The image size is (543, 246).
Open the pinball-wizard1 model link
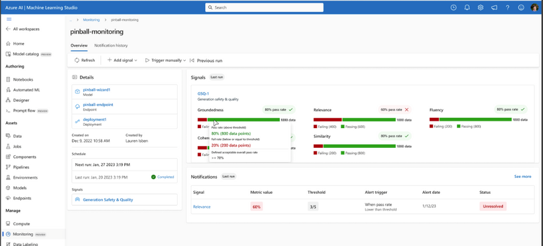pyautogui.click(x=97, y=90)
